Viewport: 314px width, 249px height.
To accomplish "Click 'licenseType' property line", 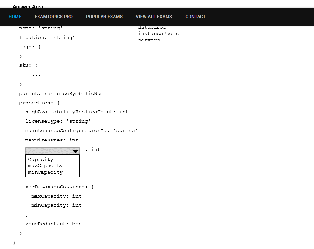I will 58,121.
